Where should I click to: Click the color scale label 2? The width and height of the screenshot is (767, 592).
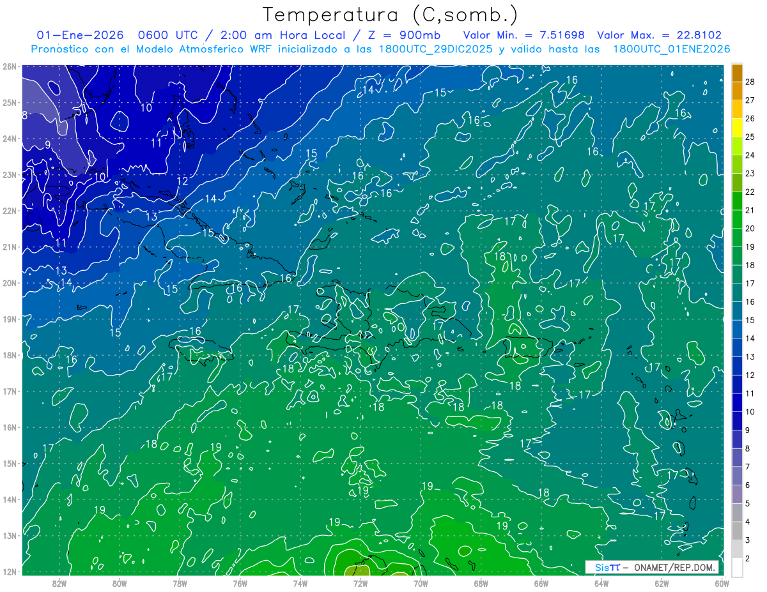(747, 559)
